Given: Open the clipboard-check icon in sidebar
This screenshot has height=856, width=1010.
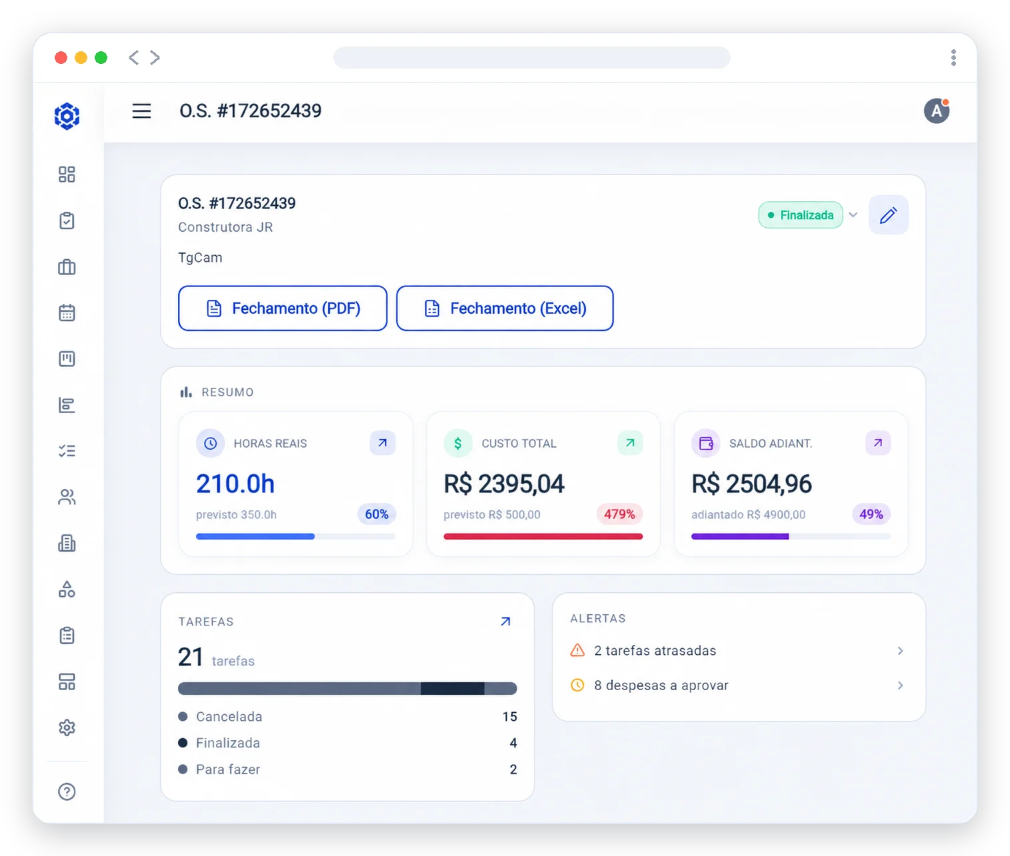Looking at the screenshot, I should [x=67, y=220].
